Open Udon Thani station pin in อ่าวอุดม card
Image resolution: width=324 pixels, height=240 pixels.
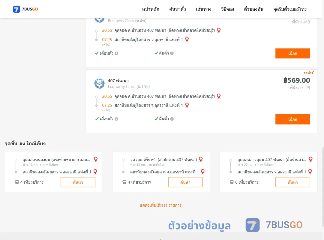tap(310, 172)
